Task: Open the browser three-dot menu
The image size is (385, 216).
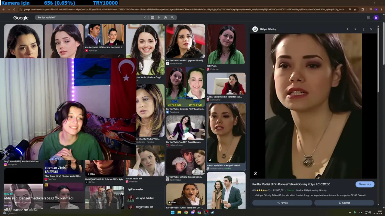Action: pos(381,9)
